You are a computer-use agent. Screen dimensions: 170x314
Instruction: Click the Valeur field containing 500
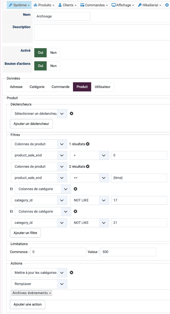pyautogui.click(x=128, y=252)
